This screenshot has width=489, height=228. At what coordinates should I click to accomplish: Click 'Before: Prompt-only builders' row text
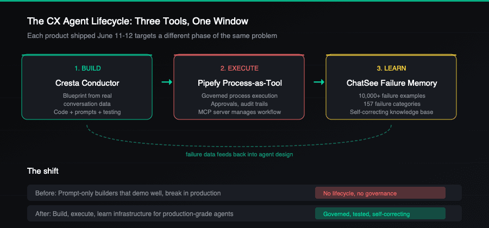128,193
